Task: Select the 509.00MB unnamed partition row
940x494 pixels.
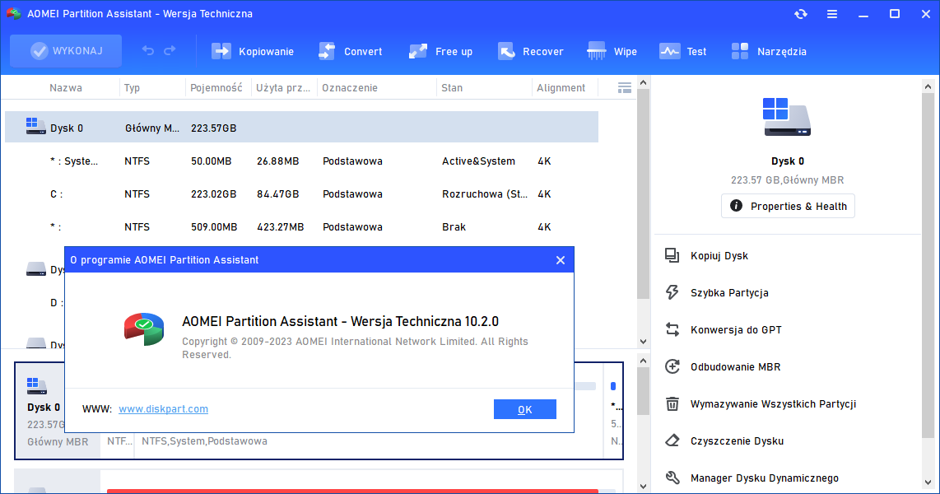Action: point(301,227)
